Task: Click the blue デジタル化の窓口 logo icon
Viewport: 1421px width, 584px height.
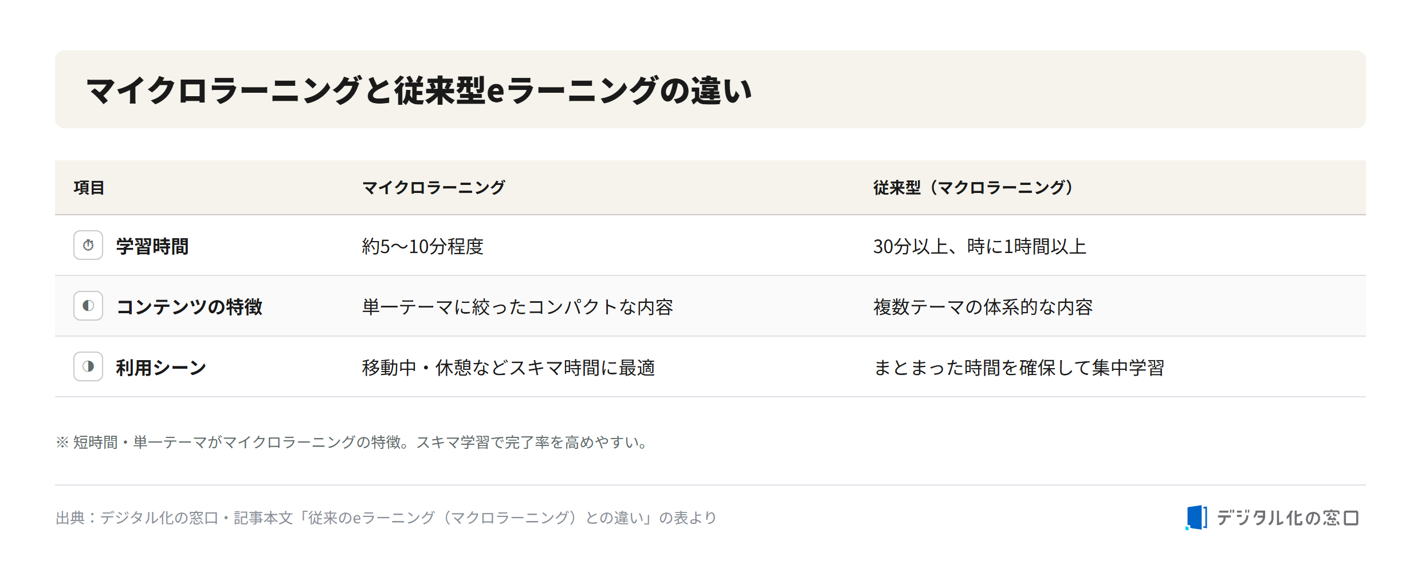Action: (x=1196, y=518)
